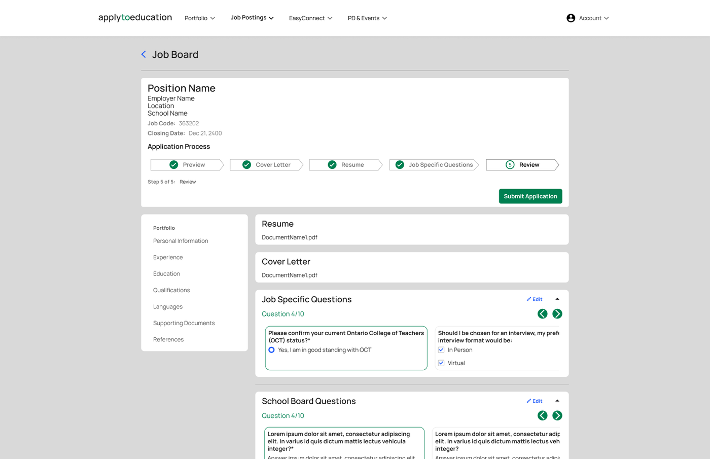Image resolution: width=710 pixels, height=459 pixels.
Task: Open Cover Letter file DocumentName1.pdf
Action: pos(290,275)
